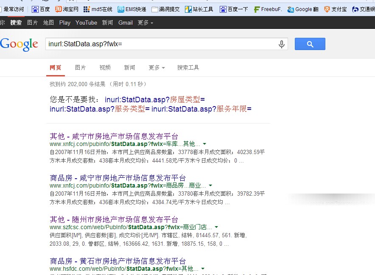Select 图片 in the black Google bar
The width and height of the screenshot is (375, 275).
point(33,23)
